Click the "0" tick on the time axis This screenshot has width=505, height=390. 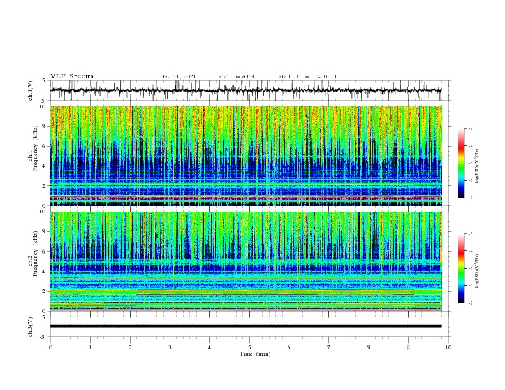(x=50, y=347)
